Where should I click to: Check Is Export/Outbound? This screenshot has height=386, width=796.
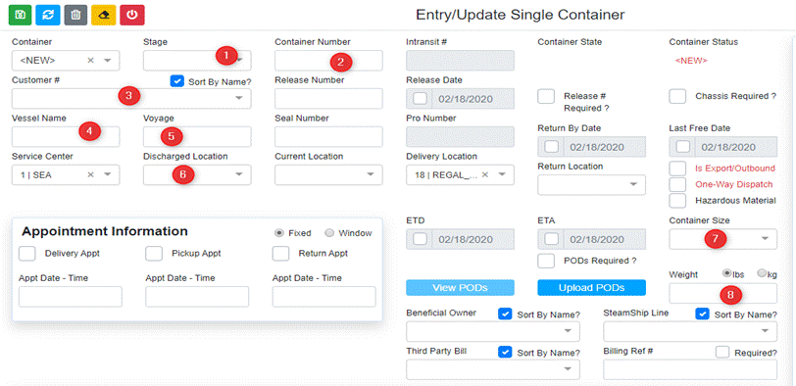(677, 169)
